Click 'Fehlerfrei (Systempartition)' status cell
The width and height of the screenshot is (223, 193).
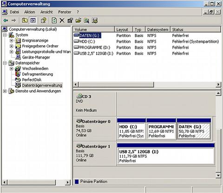pyautogui.click(x=196, y=41)
